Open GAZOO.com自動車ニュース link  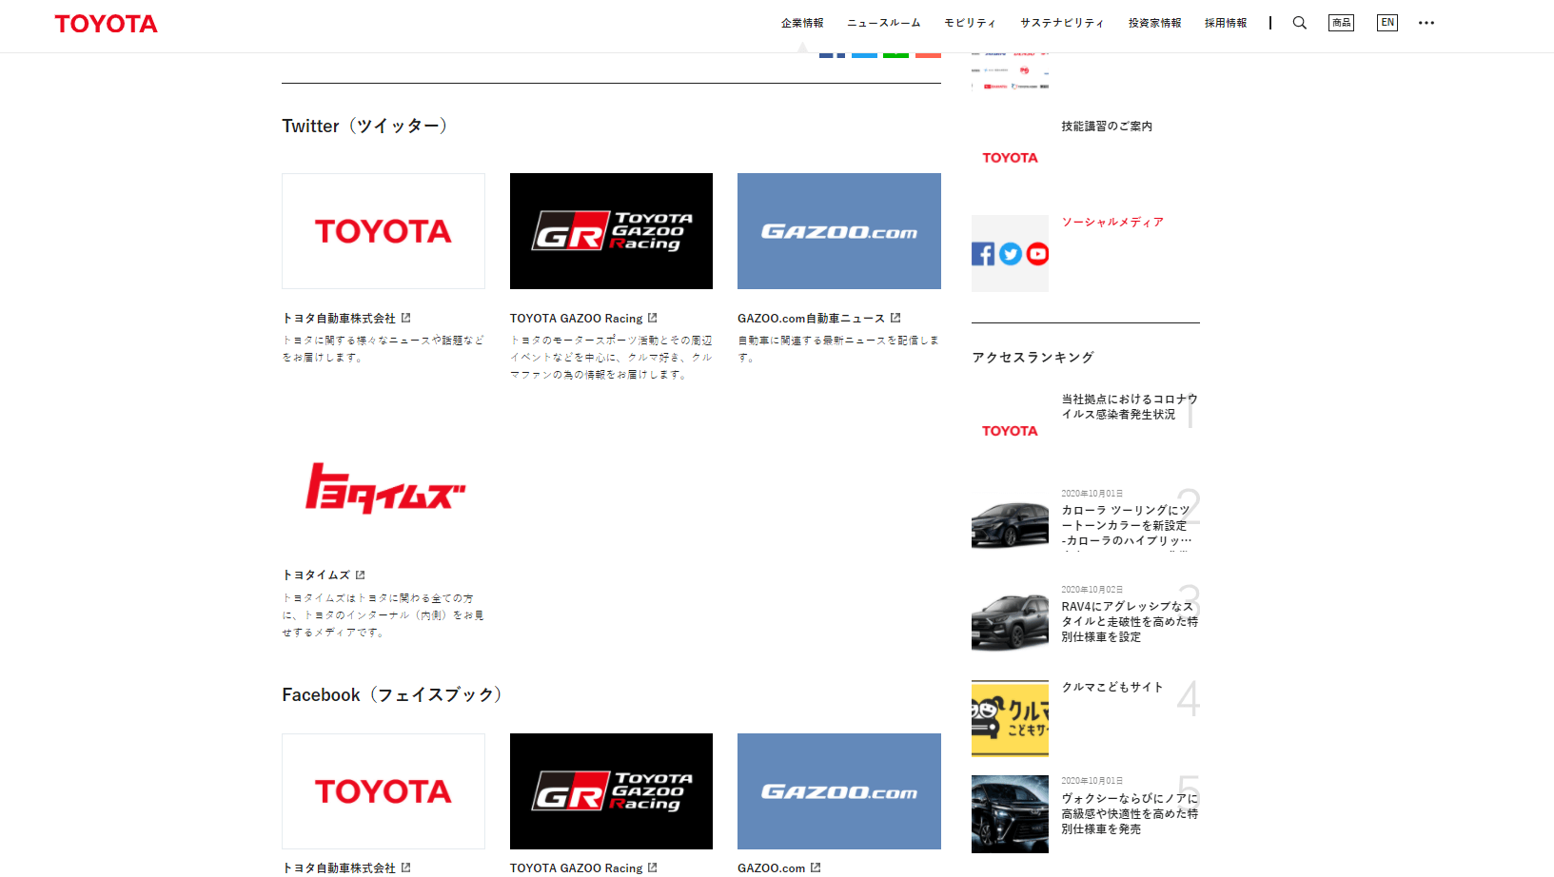point(811,319)
